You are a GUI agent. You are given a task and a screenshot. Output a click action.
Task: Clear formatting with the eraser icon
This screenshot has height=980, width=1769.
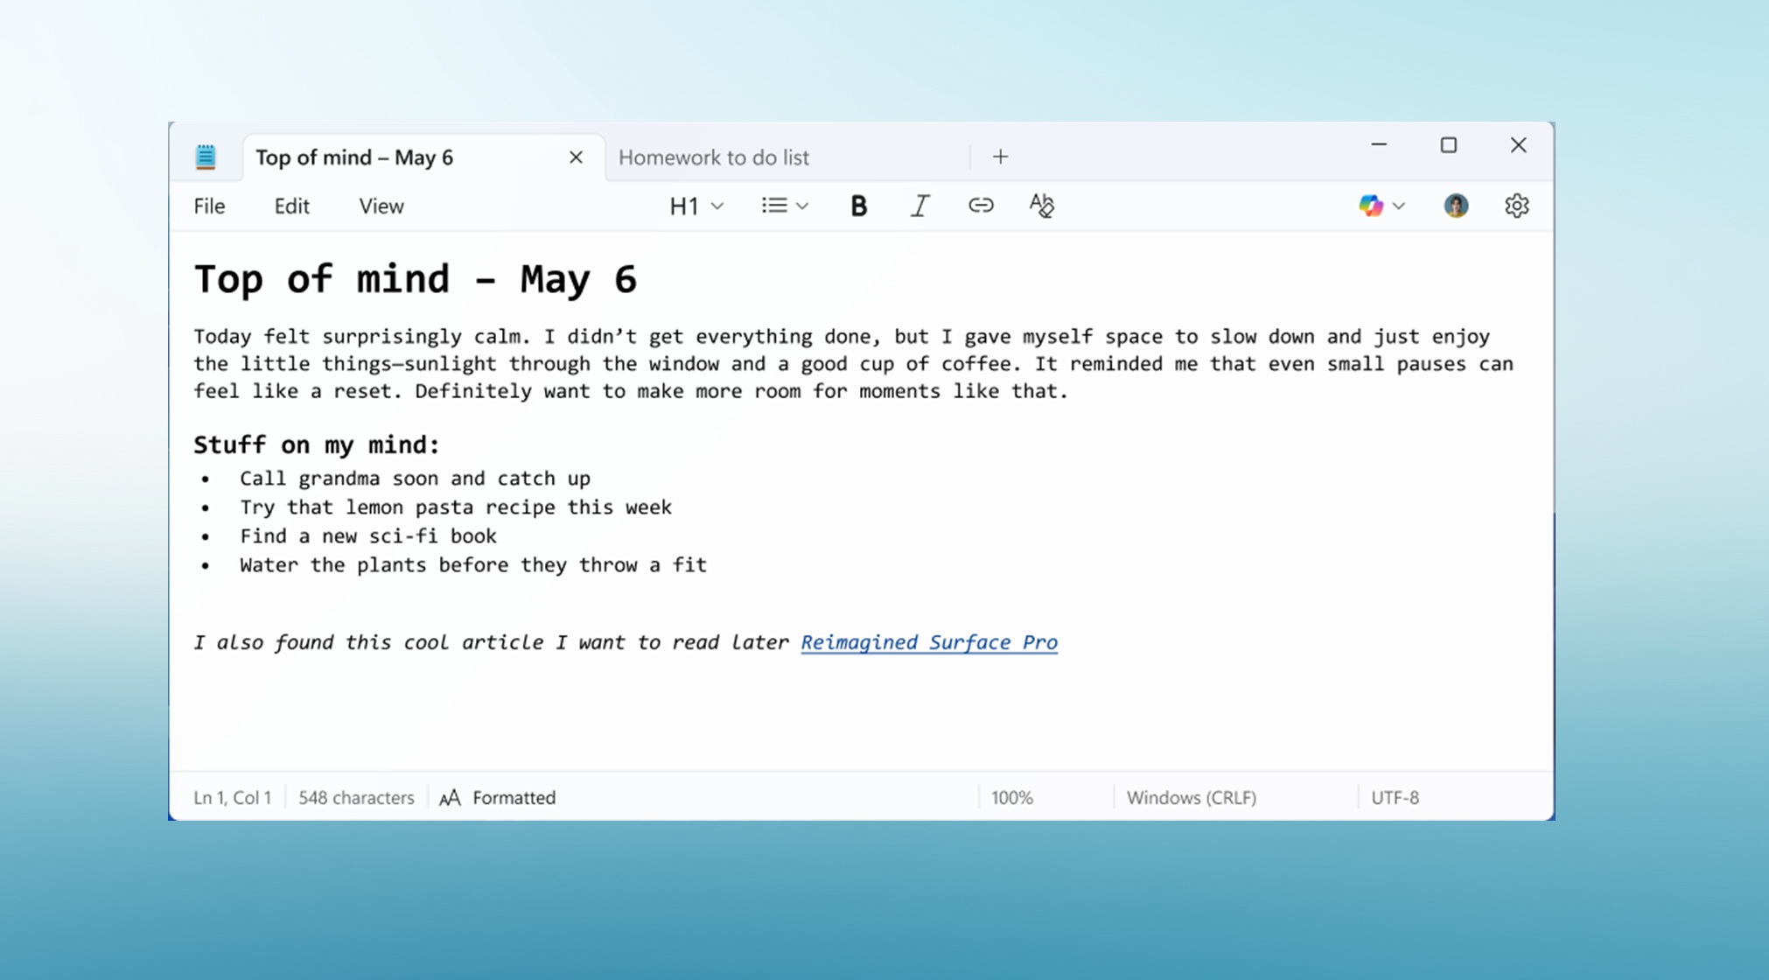tap(1041, 205)
